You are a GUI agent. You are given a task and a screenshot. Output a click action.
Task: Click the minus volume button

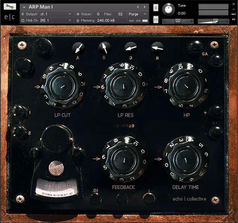(200, 22)
